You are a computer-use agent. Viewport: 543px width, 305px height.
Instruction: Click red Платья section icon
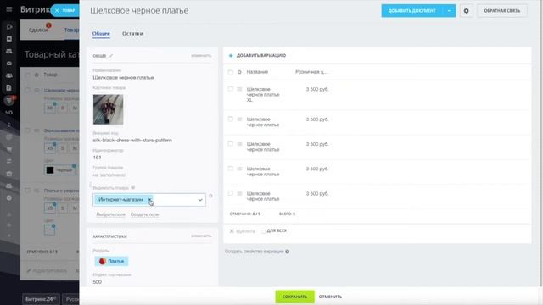102,261
